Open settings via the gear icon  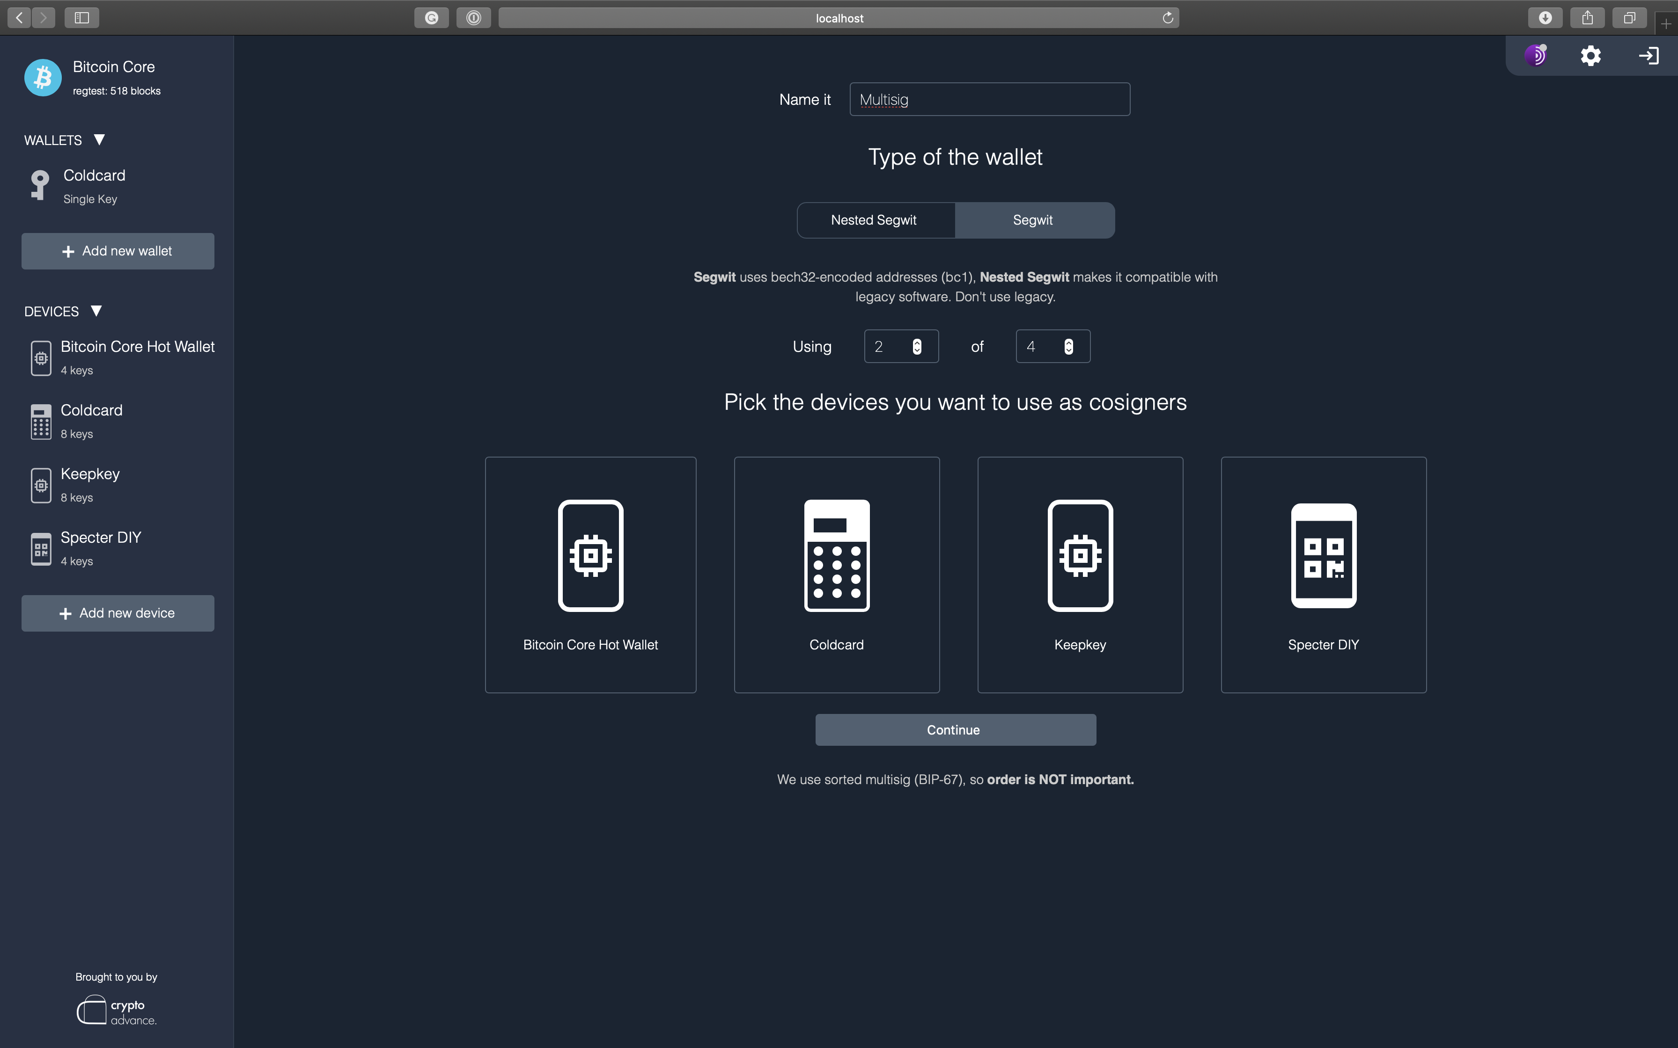click(x=1590, y=56)
